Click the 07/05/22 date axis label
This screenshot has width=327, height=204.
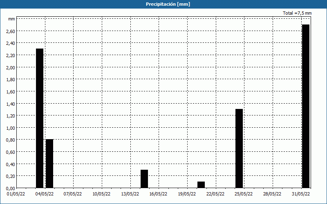(x=74, y=194)
